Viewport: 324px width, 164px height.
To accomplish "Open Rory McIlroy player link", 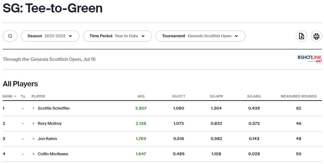I will coord(50,123).
